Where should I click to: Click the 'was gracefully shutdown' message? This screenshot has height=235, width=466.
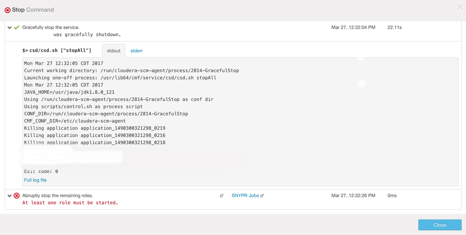[87, 35]
